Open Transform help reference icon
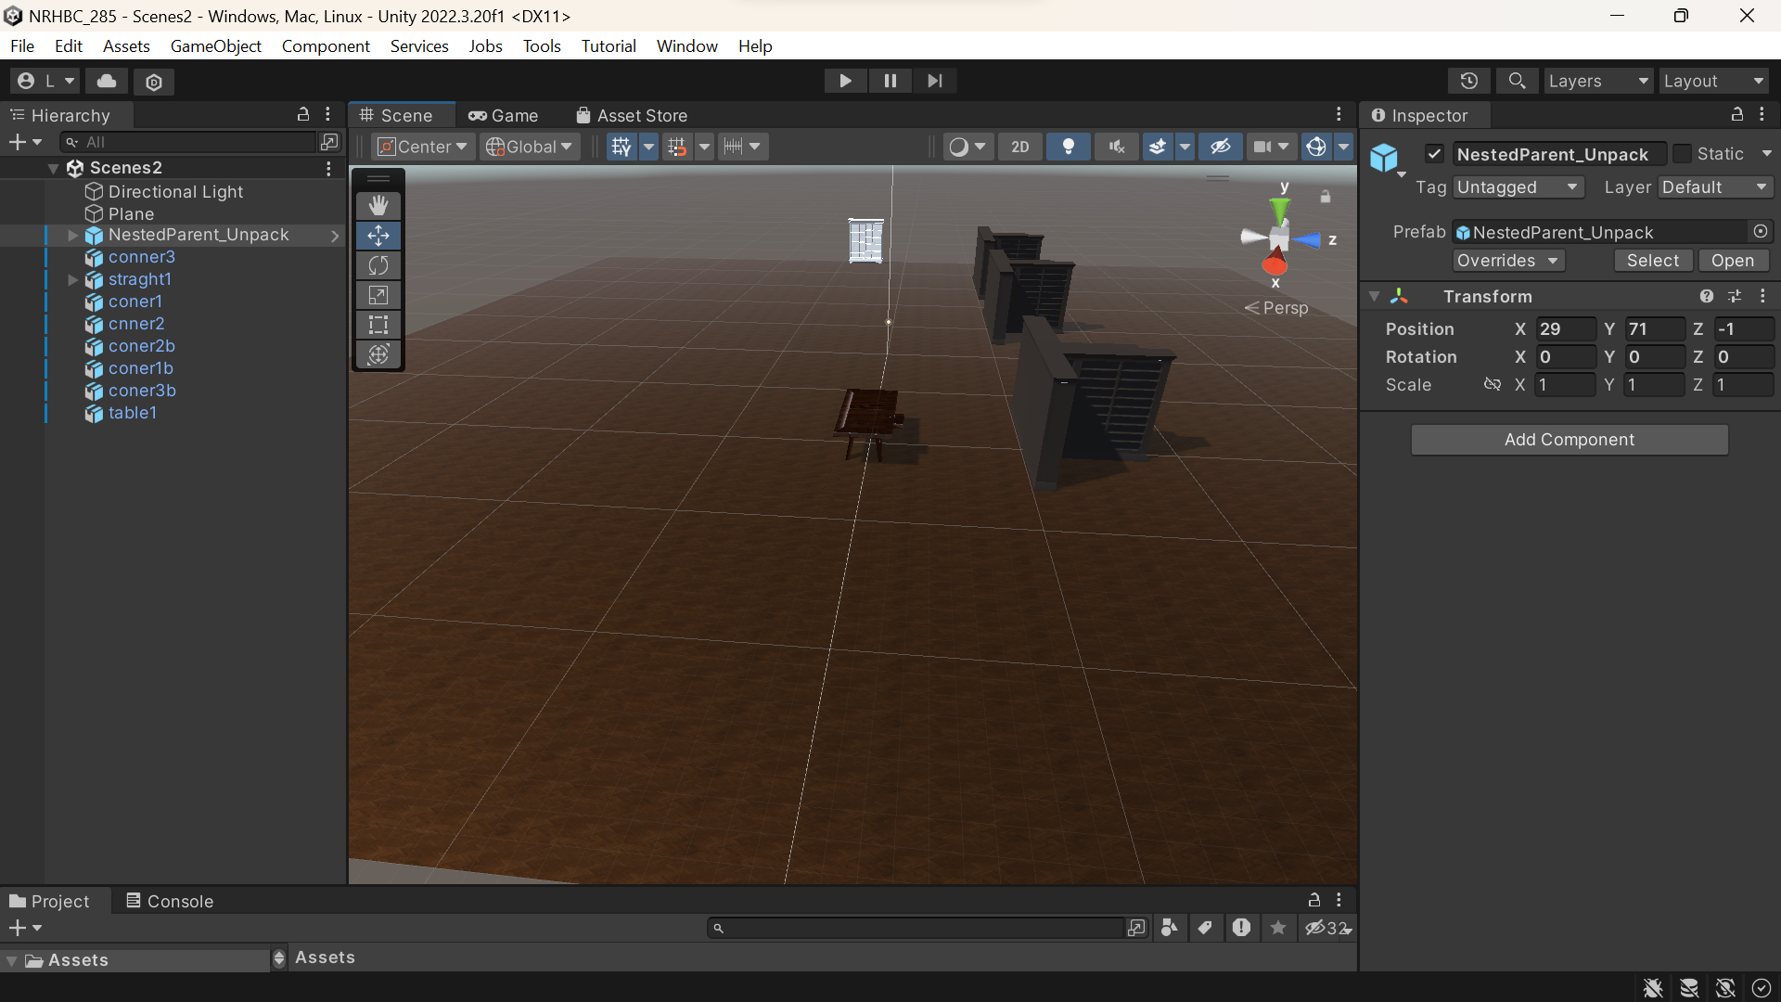The height and width of the screenshot is (1002, 1781). click(x=1707, y=296)
